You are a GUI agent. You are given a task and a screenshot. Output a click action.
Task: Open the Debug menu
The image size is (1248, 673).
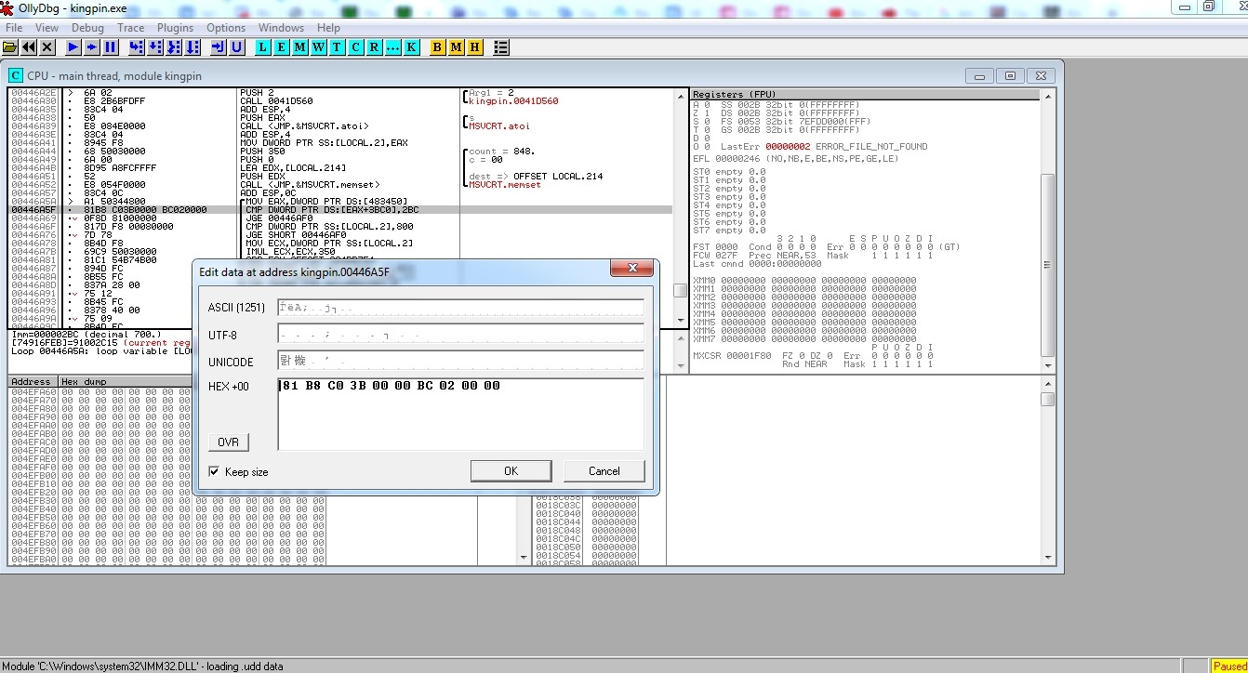click(x=87, y=28)
